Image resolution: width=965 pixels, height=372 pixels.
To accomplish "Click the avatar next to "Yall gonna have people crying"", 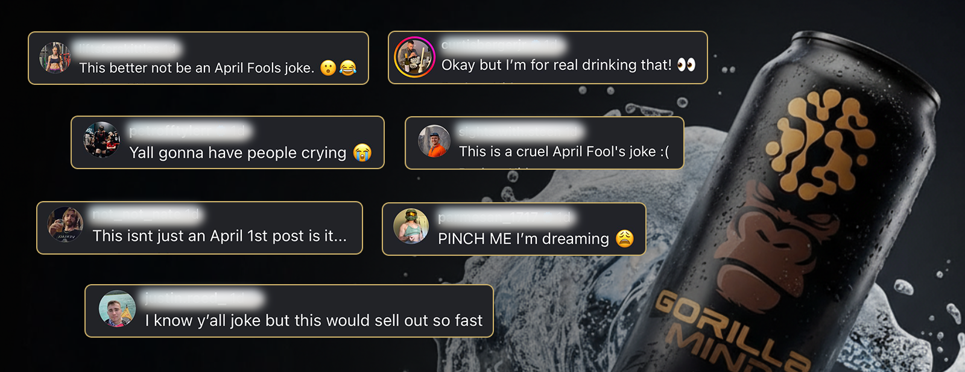I will (101, 140).
